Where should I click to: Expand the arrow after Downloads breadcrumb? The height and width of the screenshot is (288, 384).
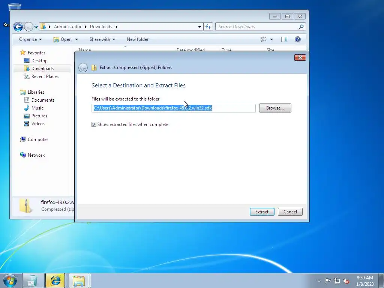coord(117,27)
